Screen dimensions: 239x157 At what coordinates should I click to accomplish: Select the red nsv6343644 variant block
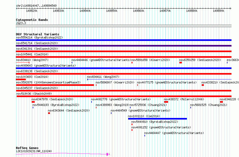coord(49,113)
